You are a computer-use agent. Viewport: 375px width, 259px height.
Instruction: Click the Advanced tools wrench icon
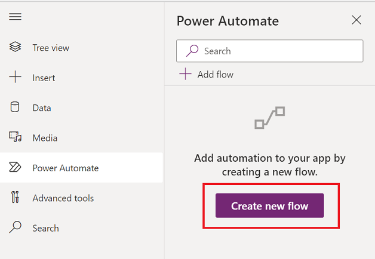click(15, 197)
